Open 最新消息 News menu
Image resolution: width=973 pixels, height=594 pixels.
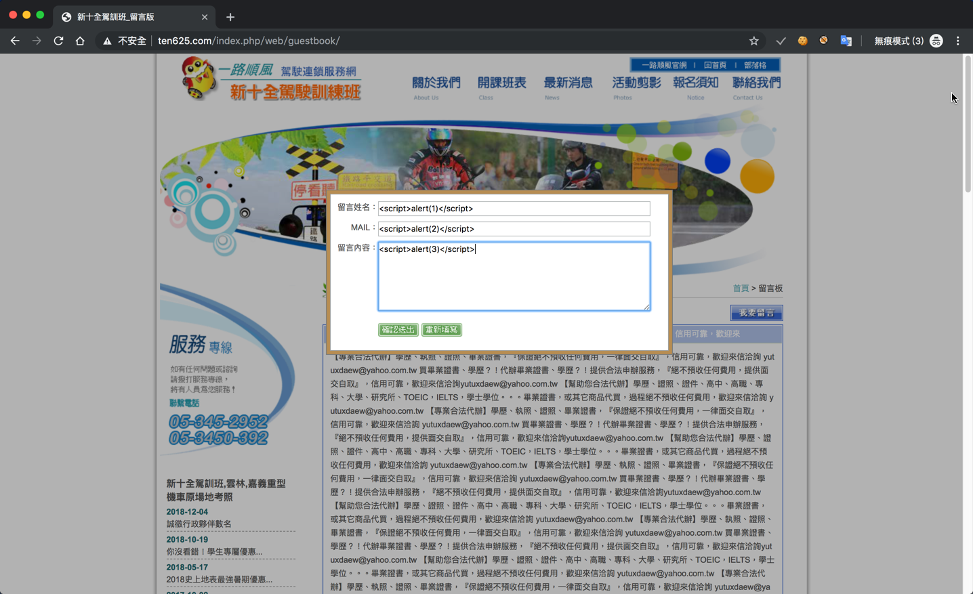pos(568,87)
